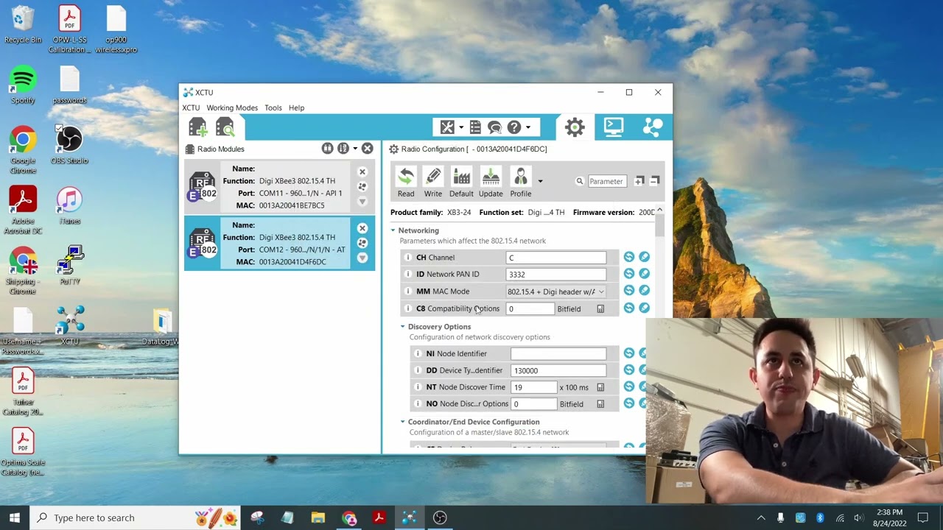
Task: Open File Explorer from the taskbar
Action: coord(318,517)
